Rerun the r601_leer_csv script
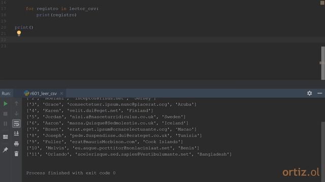This screenshot has width=325, height=182. pyautogui.click(x=6, y=104)
